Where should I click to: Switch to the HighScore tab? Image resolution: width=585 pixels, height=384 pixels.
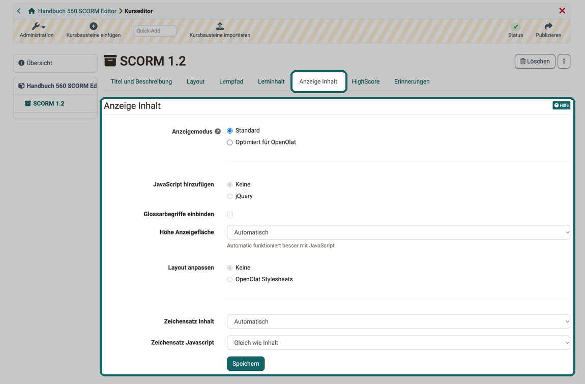(366, 81)
